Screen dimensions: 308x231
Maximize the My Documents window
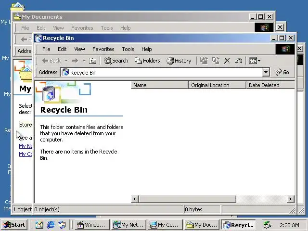click(260, 17)
